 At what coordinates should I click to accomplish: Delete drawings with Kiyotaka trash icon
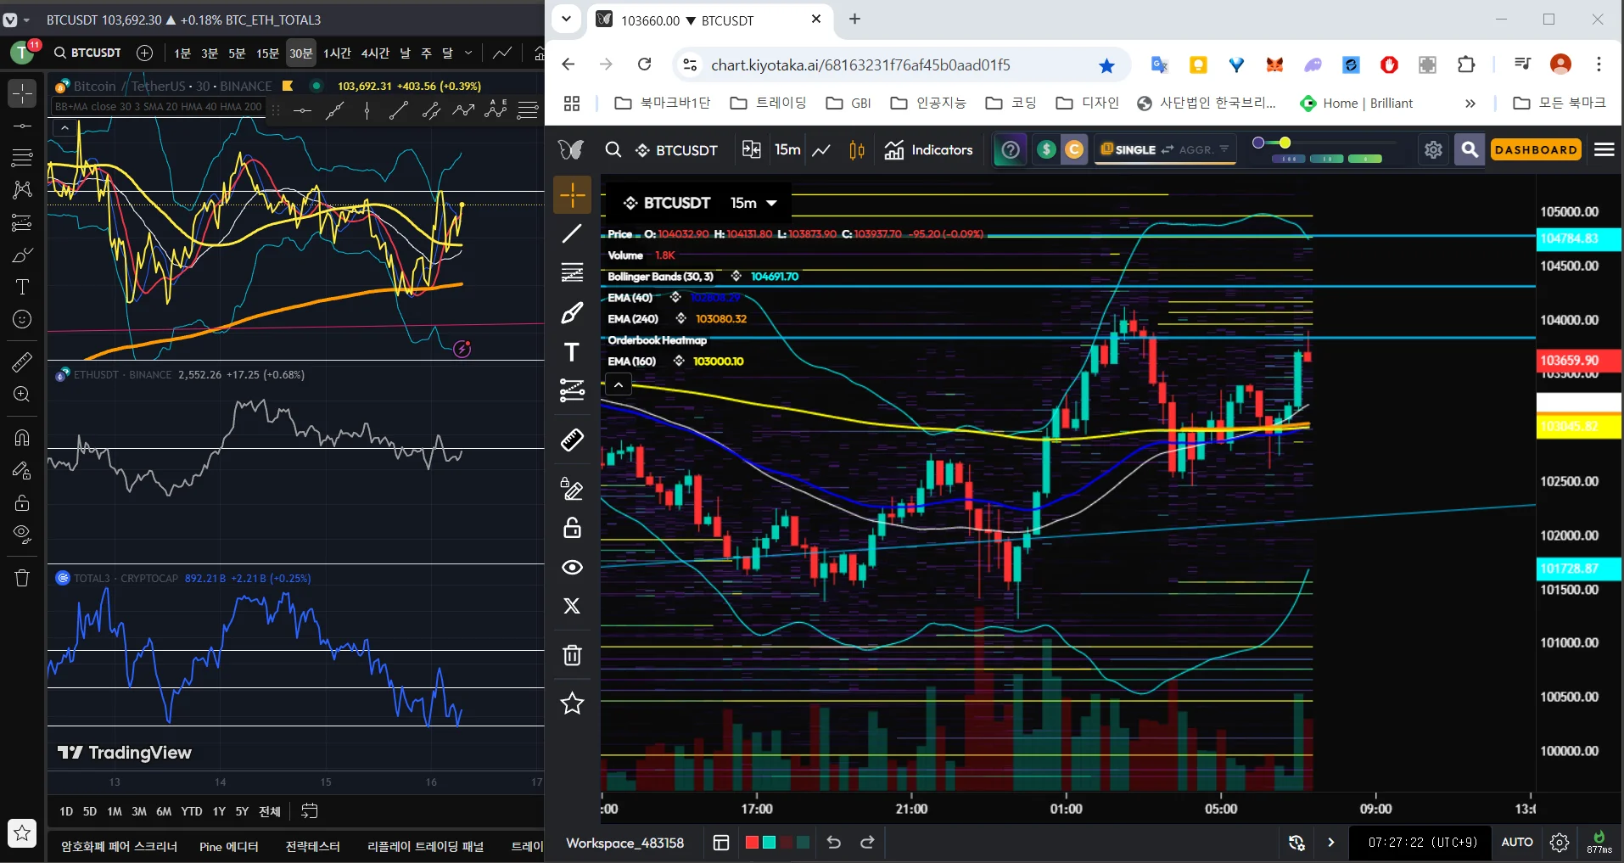tap(572, 655)
